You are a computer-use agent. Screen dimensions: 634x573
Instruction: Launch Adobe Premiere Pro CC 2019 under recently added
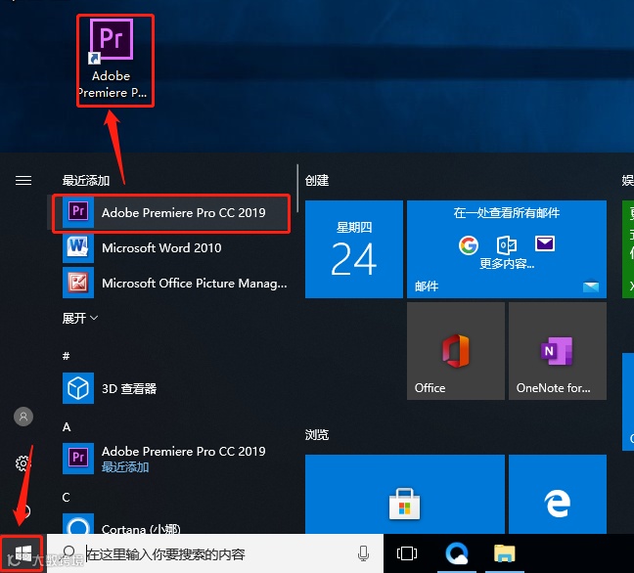coord(171,213)
